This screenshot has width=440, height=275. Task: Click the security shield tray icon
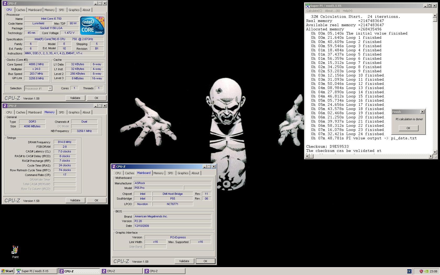(421, 271)
